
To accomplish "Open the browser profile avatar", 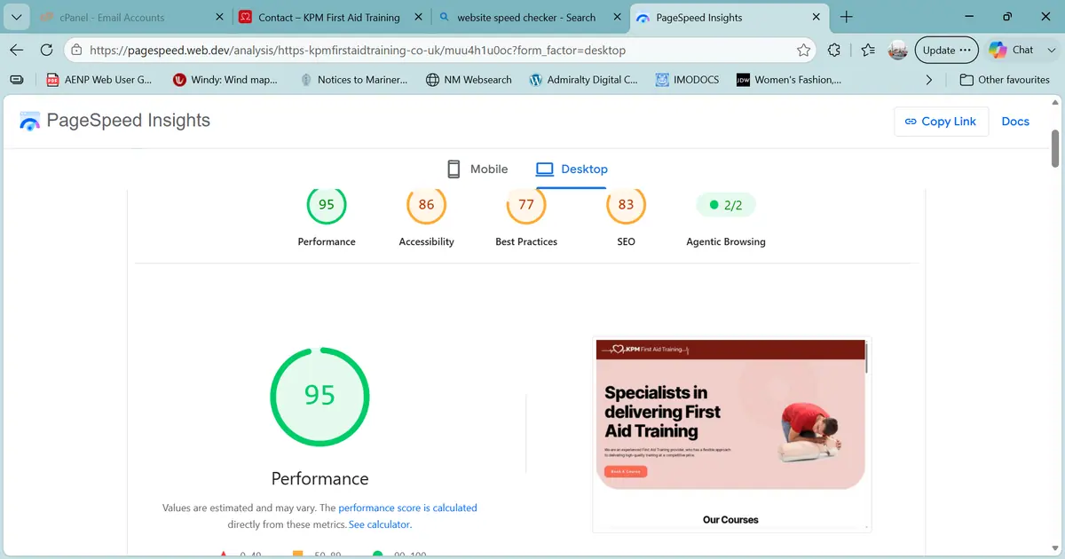I will (x=898, y=51).
